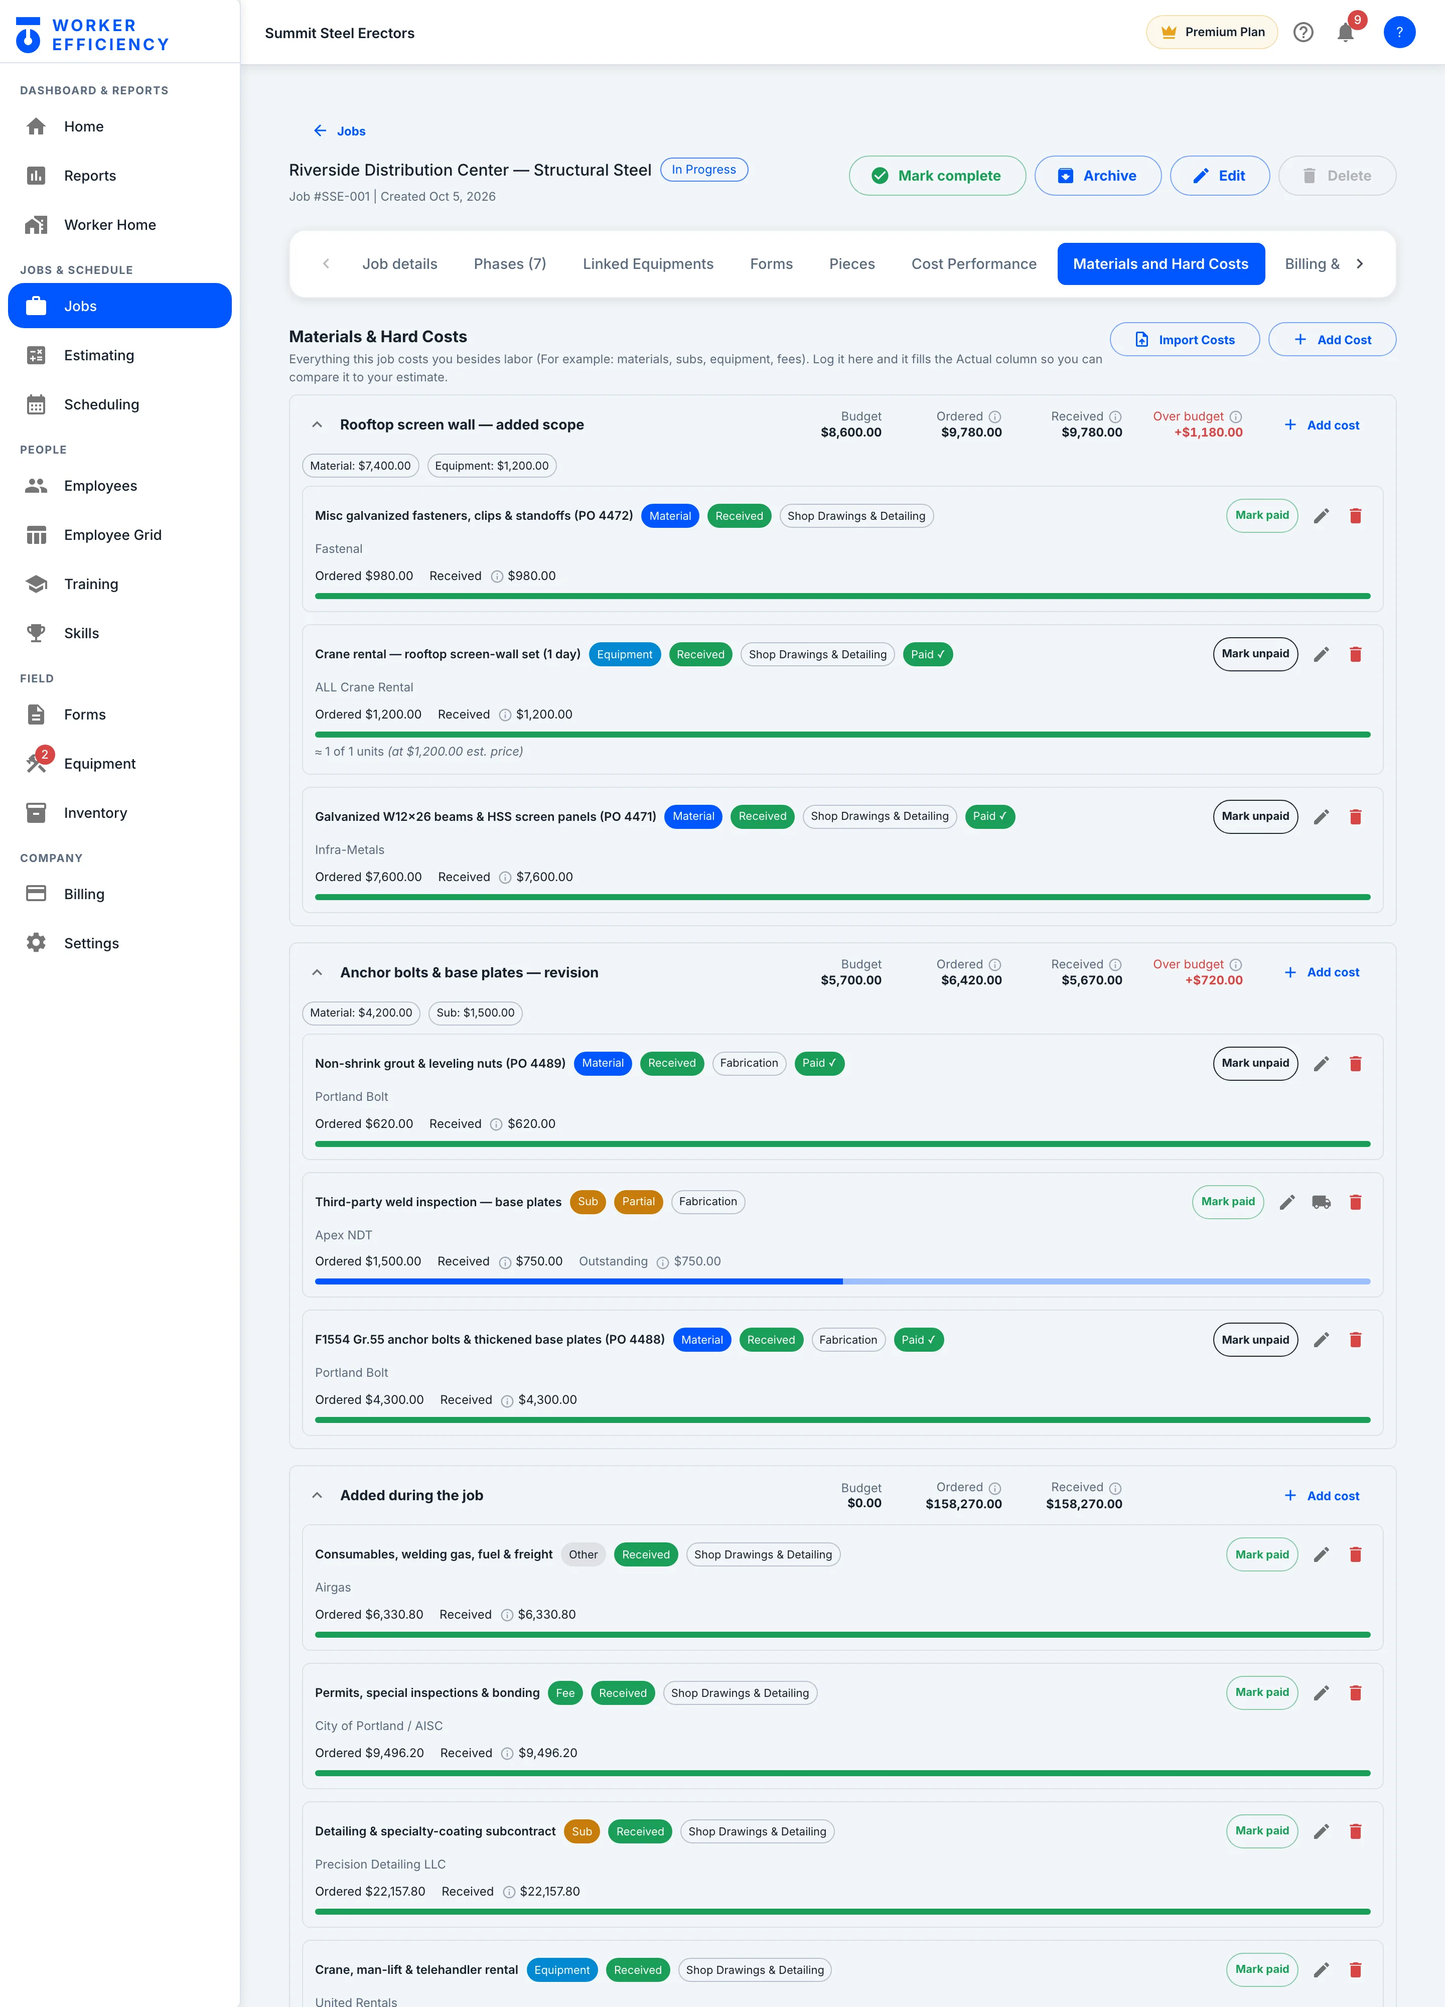This screenshot has height=2007, width=1445.
Task: Open the blue user avatar menu
Action: (x=1399, y=33)
